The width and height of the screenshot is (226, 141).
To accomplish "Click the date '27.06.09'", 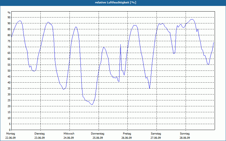I will pos(156,138).
